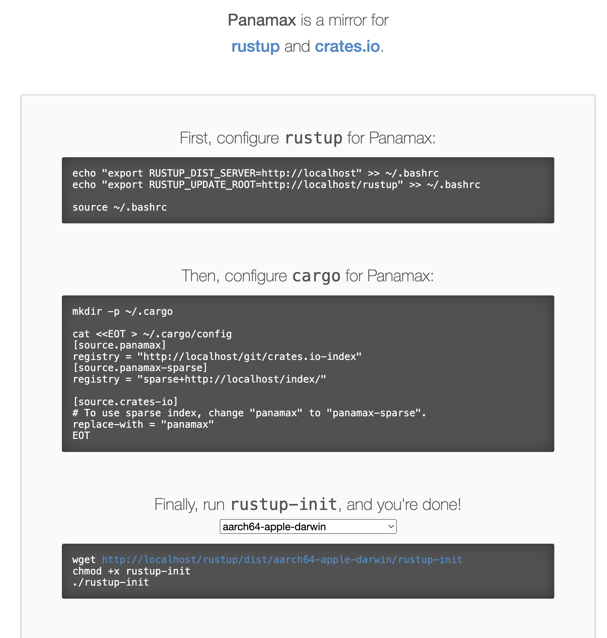This screenshot has height=638, width=607.
Task: Click the "source ~/.bashrc" command line
Action: coord(120,207)
